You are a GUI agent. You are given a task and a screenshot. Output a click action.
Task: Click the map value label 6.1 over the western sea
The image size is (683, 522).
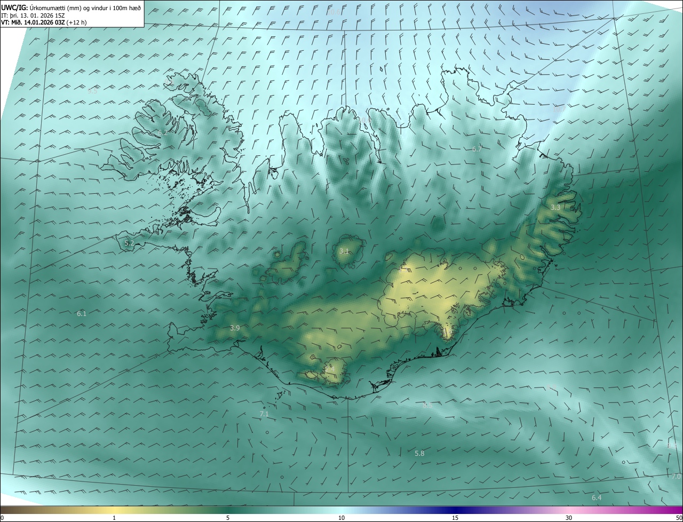[82, 313]
